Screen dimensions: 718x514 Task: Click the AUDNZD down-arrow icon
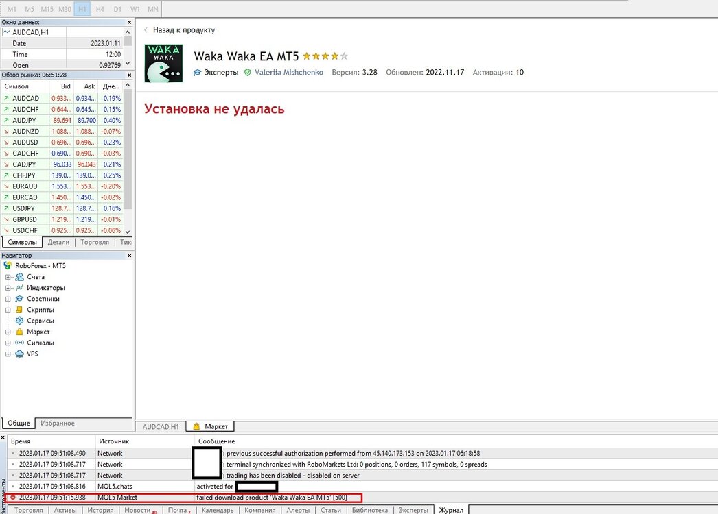(6, 132)
